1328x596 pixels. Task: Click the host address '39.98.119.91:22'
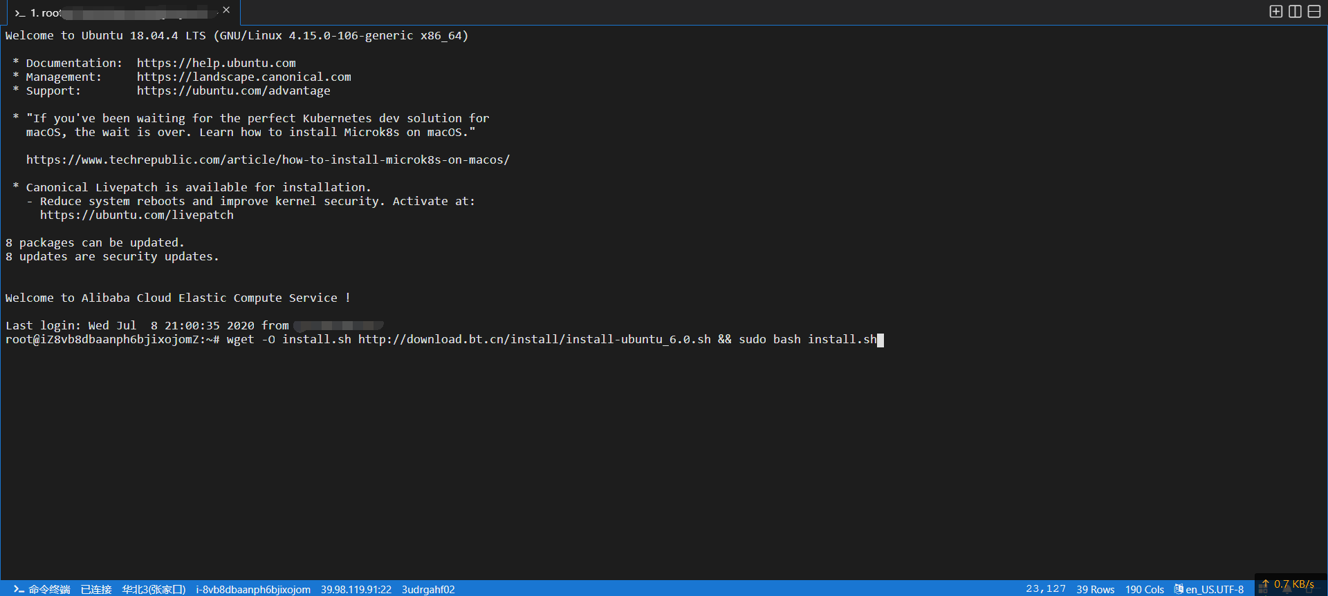click(356, 589)
